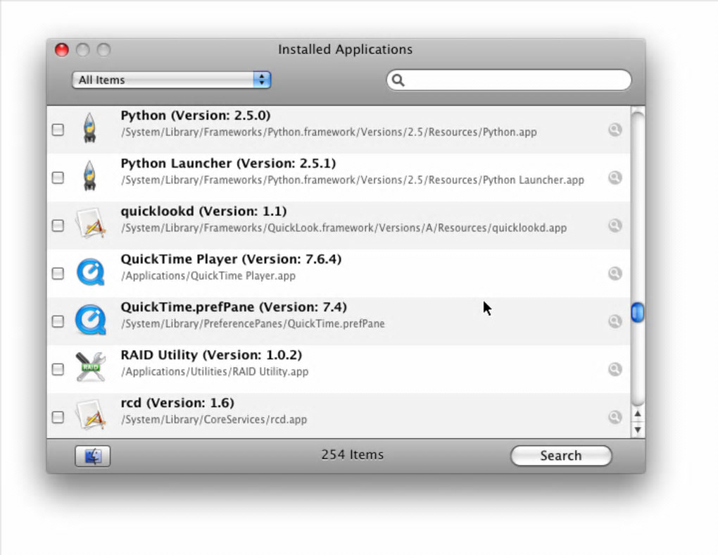Click the /Applications/QuickTime Player.app path
This screenshot has height=555, width=718.
coord(208,276)
